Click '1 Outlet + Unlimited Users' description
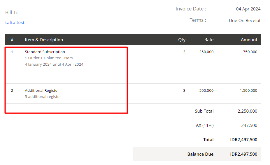Viewport: 270px width, 165px height. click(49, 58)
